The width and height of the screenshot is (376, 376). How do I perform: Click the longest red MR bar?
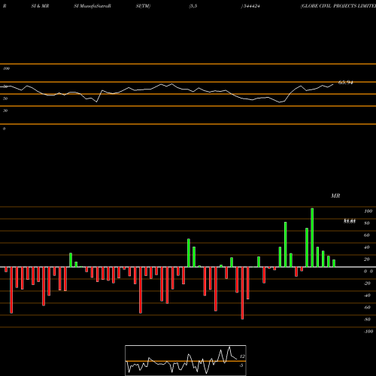click(x=242, y=293)
